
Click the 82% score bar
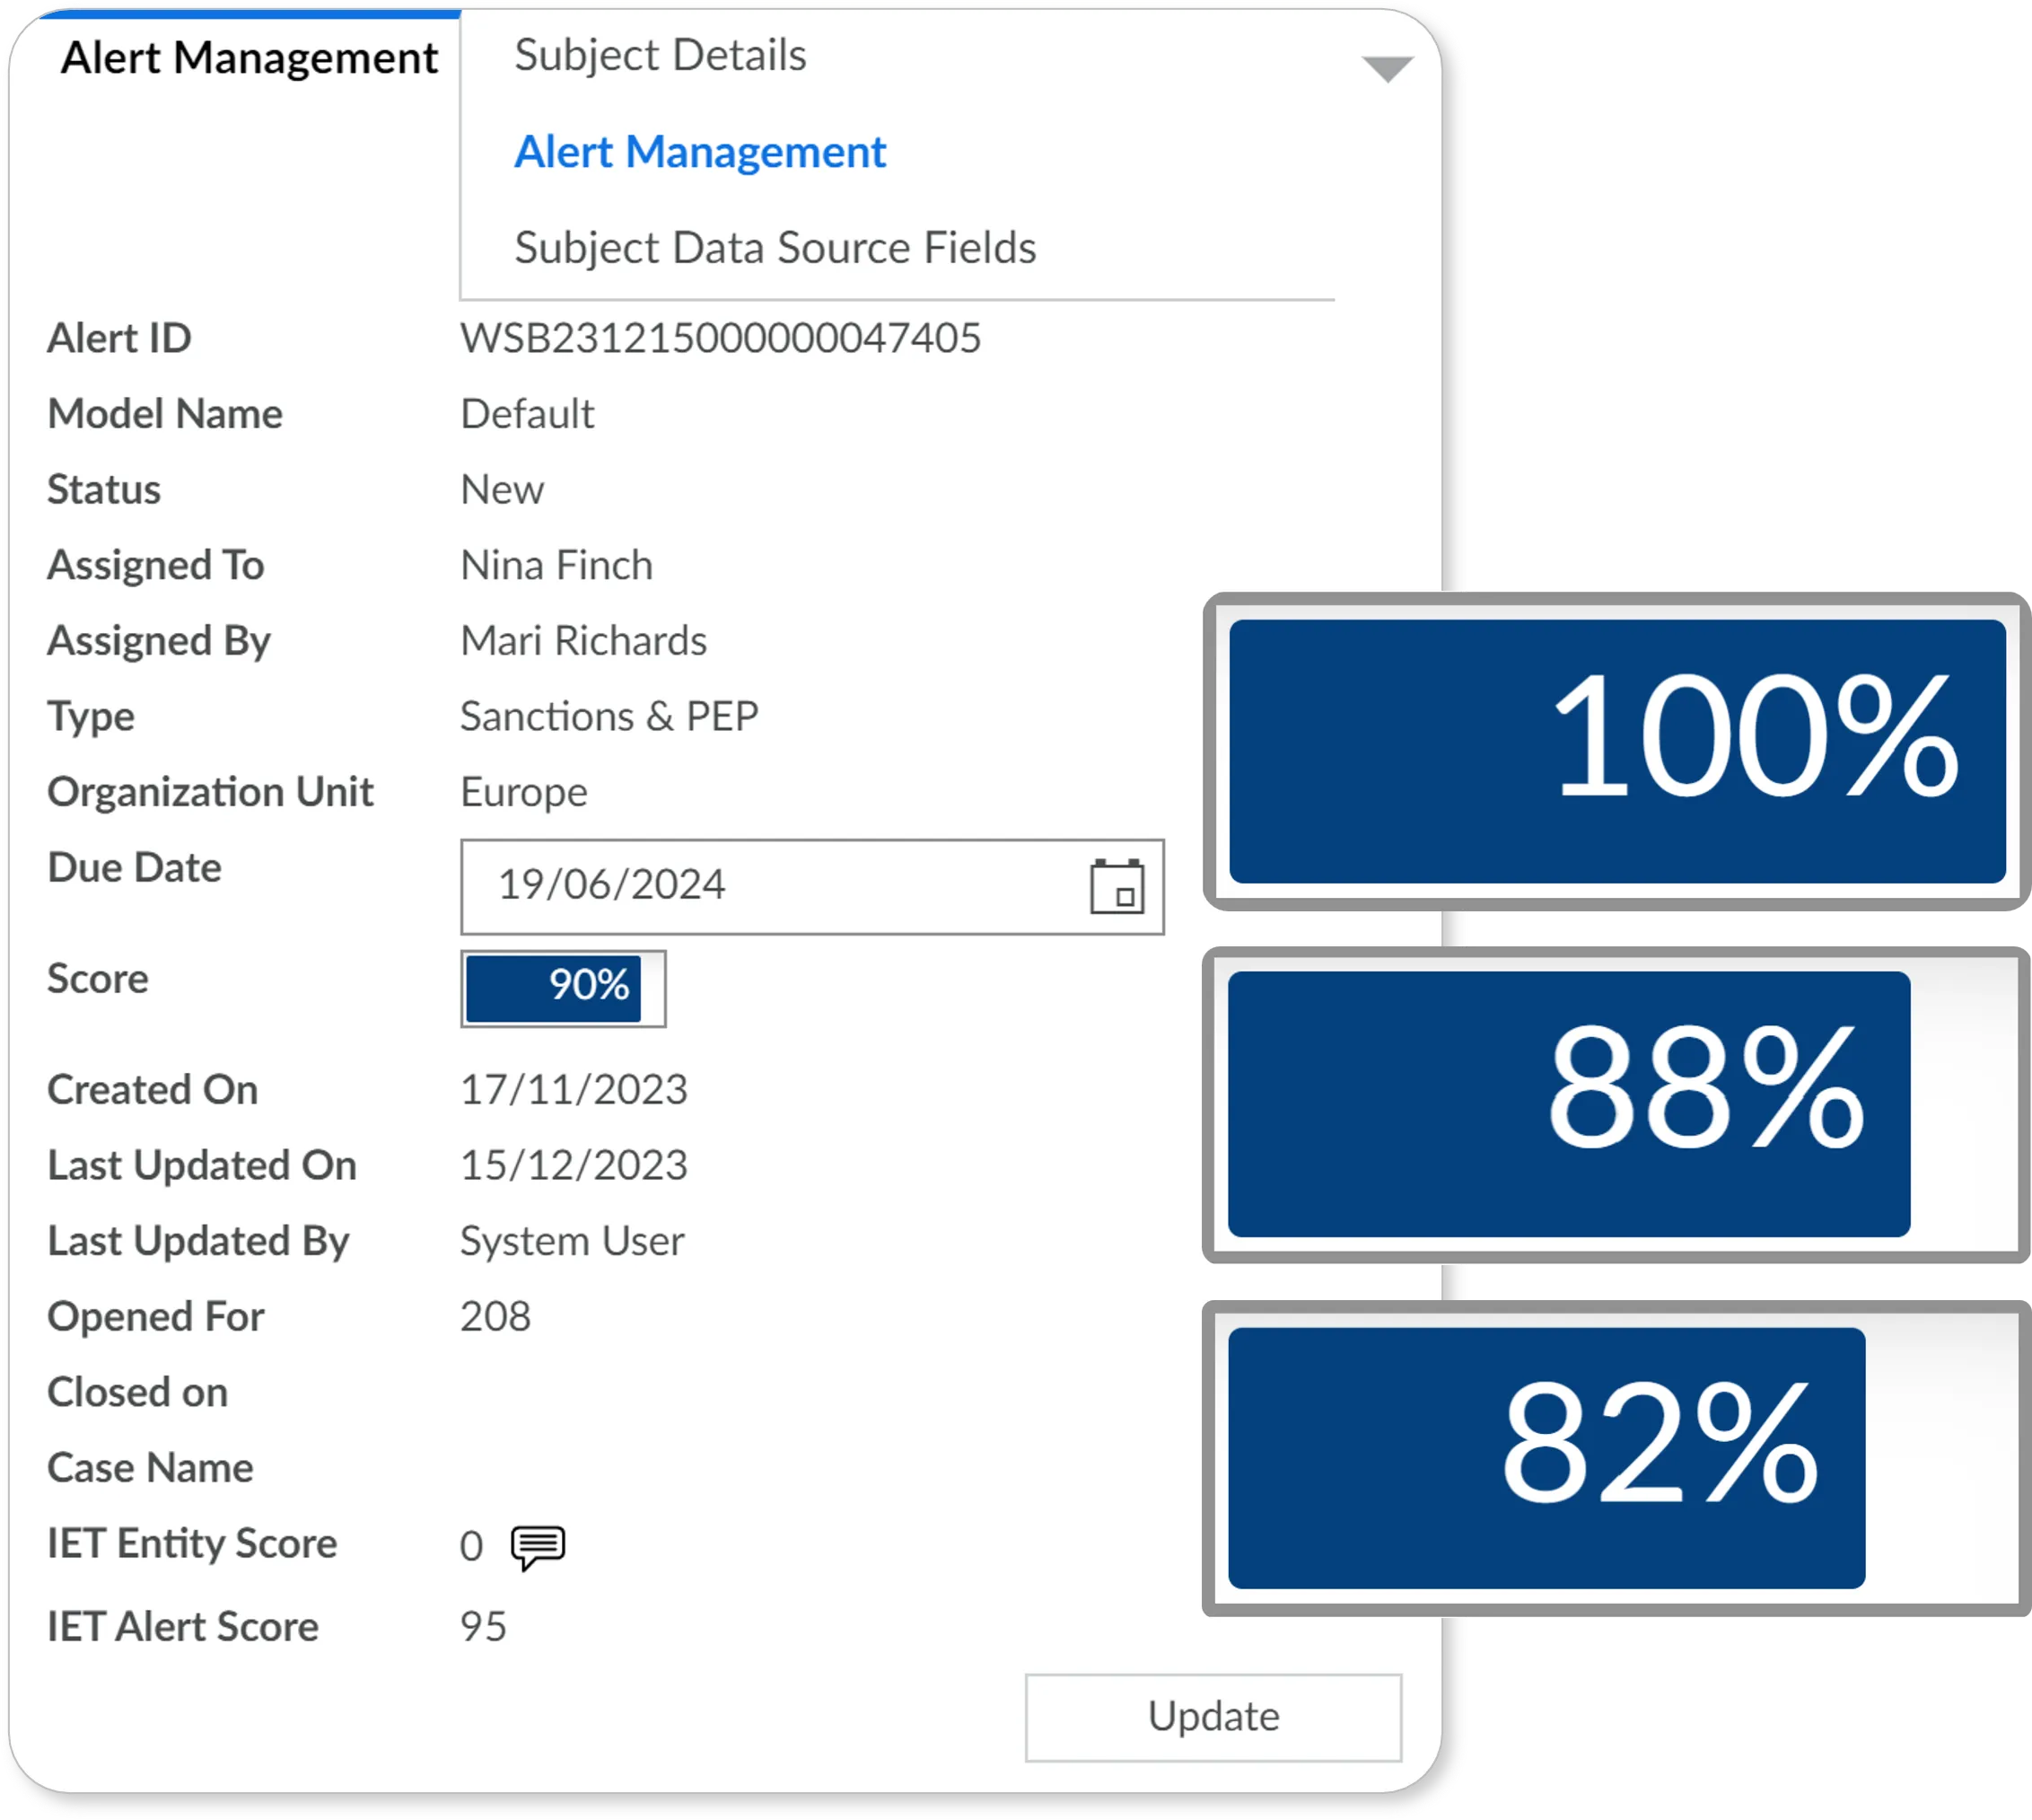click(x=1616, y=1457)
